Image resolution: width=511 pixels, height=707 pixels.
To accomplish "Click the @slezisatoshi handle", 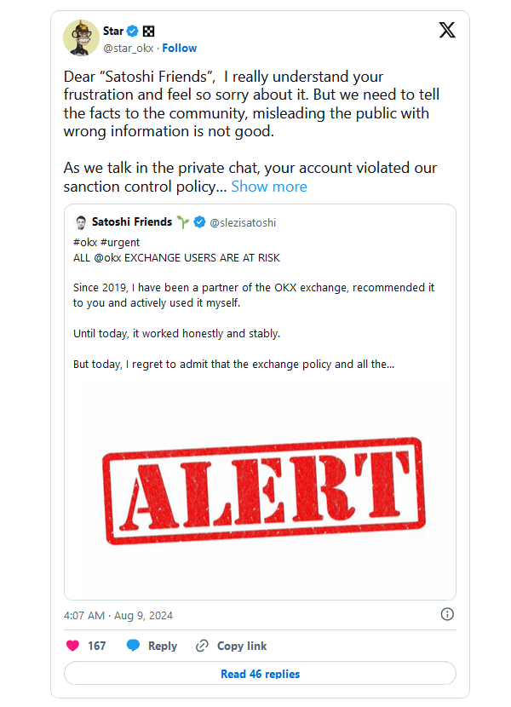I will pos(243,223).
